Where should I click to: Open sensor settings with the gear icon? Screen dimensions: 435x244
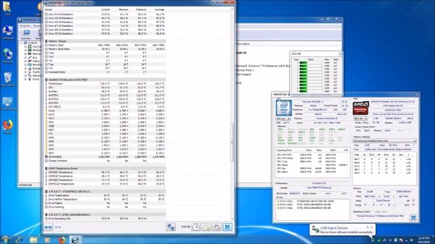tap(216, 227)
